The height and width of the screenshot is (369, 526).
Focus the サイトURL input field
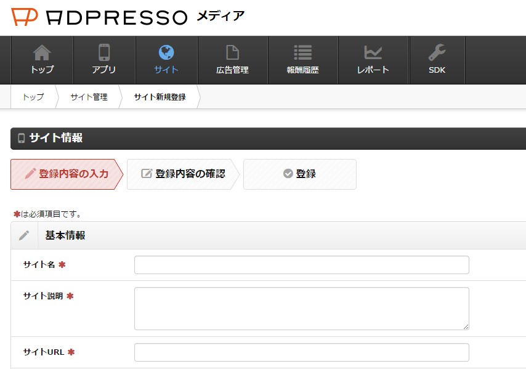(301, 352)
